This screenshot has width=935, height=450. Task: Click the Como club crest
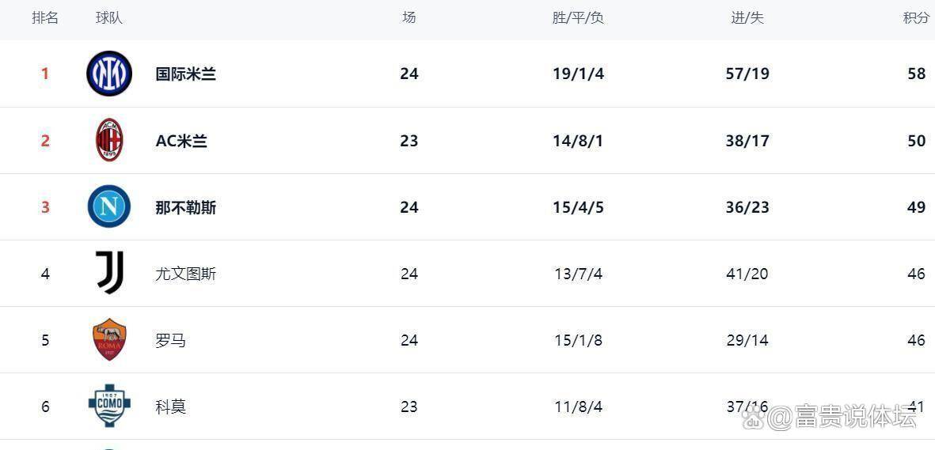(109, 405)
